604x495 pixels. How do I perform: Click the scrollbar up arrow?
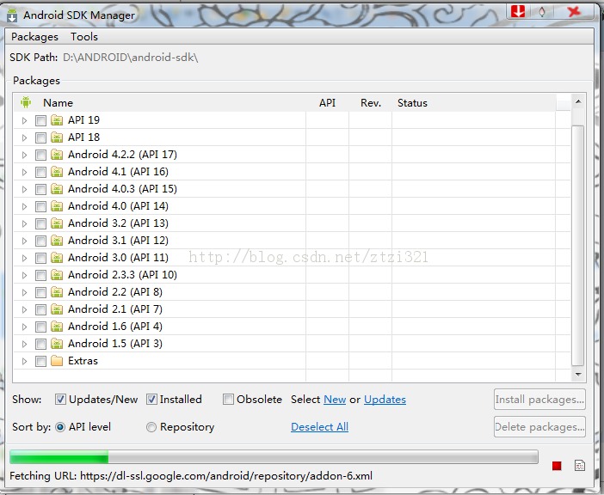coord(578,101)
